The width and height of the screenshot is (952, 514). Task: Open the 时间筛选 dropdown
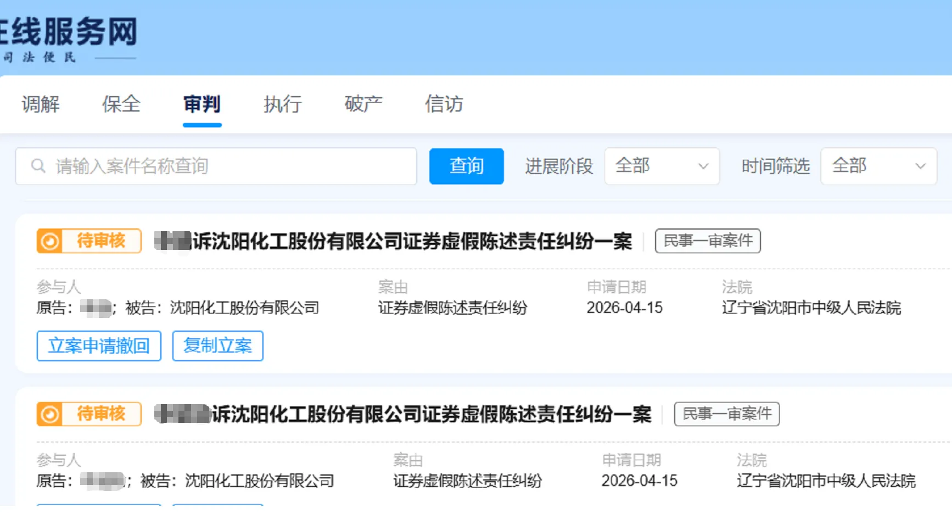[878, 166]
